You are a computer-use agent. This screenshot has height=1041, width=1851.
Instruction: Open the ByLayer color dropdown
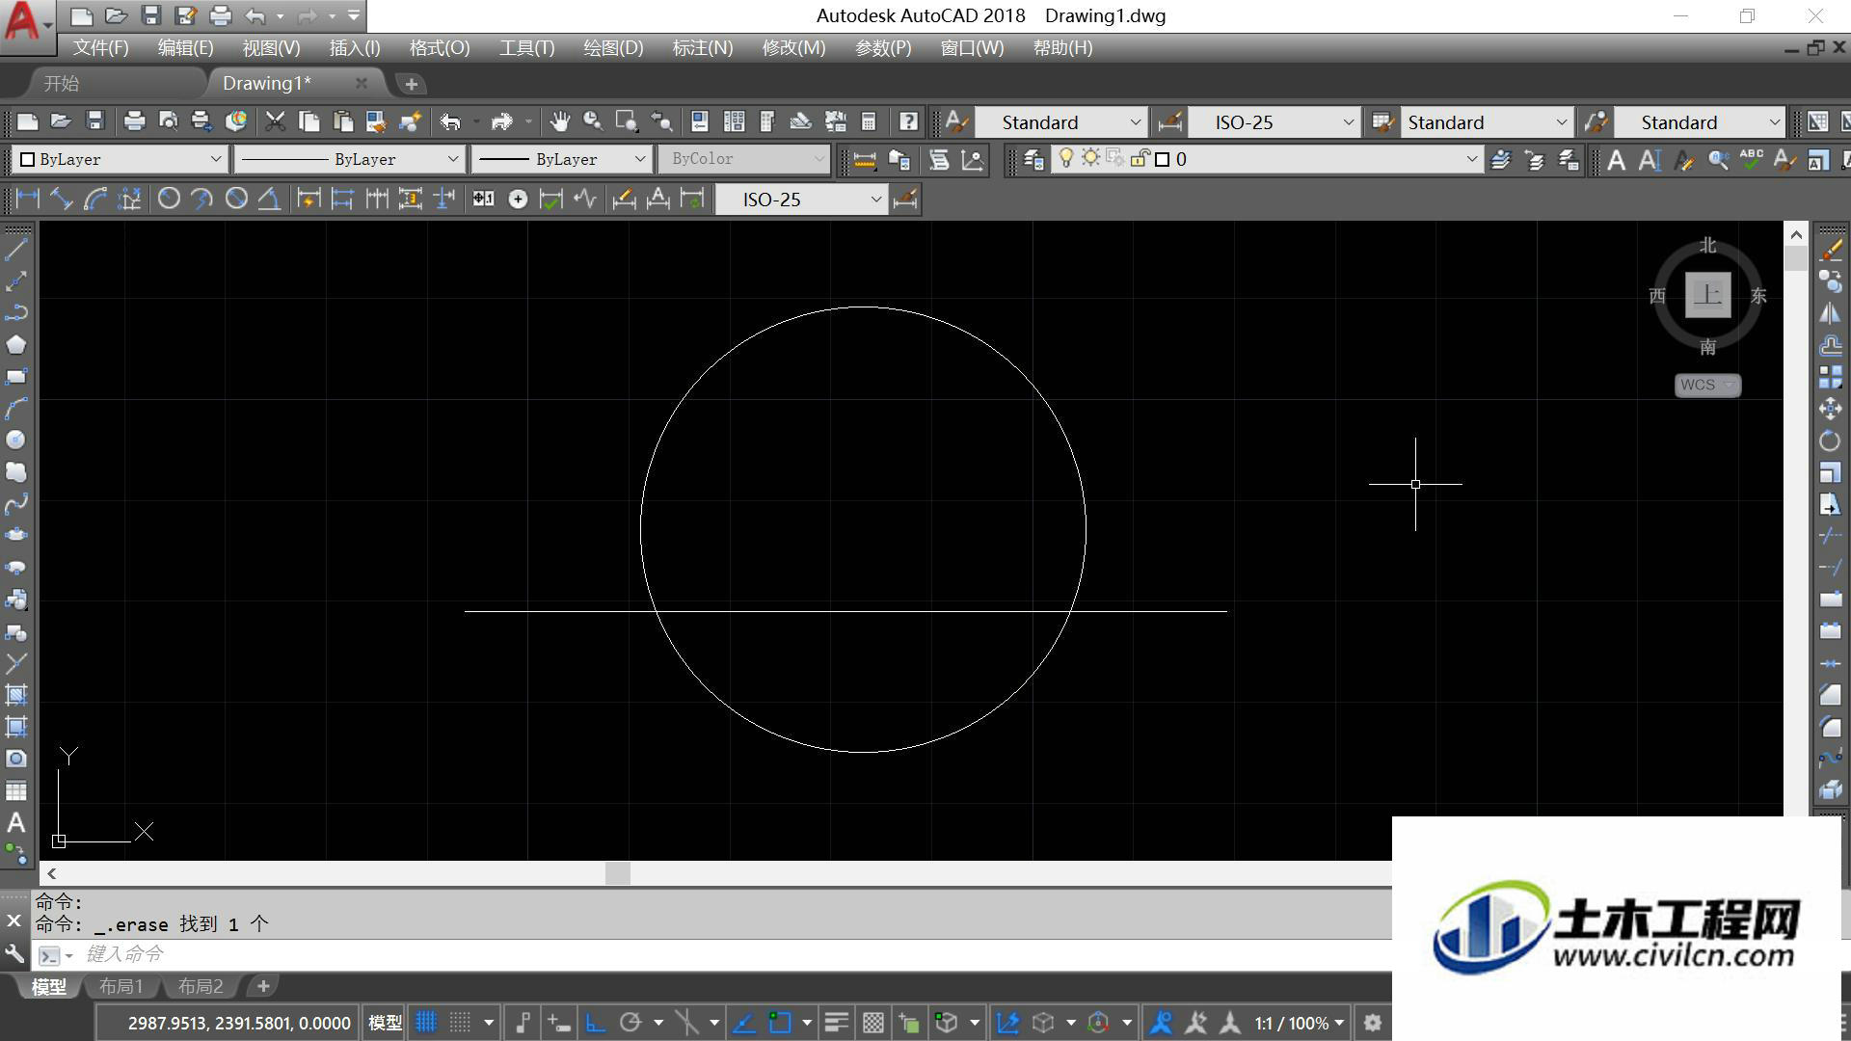click(x=120, y=159)
